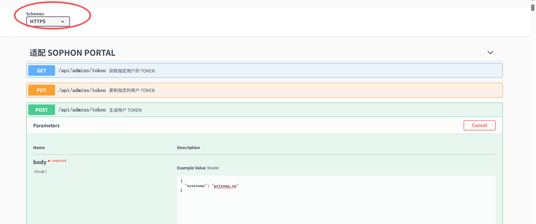Click the red required label
Image resolution: width=536 pixels, height=224 pixels.
pos(59,161)
